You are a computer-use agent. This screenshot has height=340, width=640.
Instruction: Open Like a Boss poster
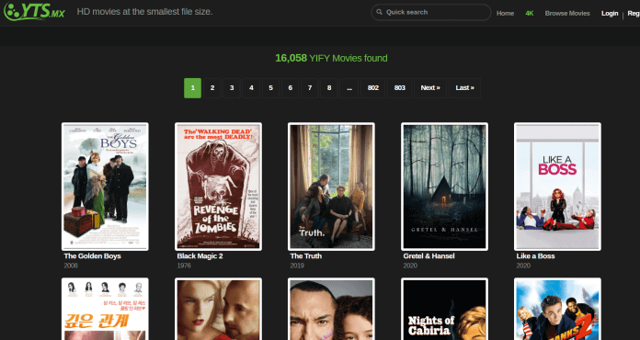(557, 187)
